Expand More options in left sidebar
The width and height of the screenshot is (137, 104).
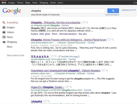pos(10,47)
